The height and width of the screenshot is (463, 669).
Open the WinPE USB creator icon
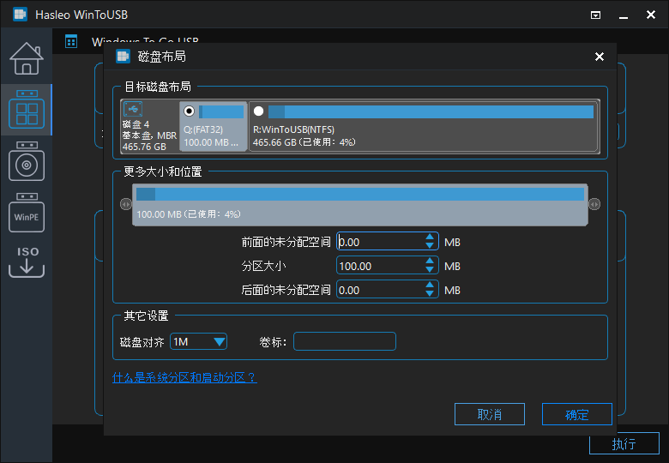click(x=27, y=213)
